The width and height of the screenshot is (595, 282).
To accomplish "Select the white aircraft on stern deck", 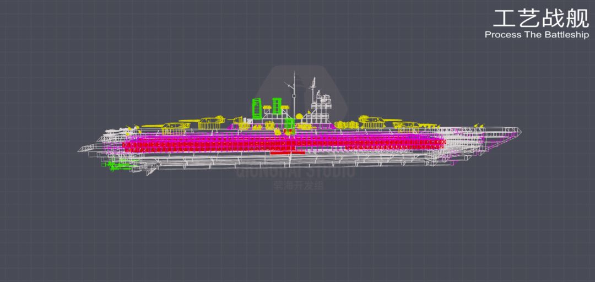I will click(114, 131).
